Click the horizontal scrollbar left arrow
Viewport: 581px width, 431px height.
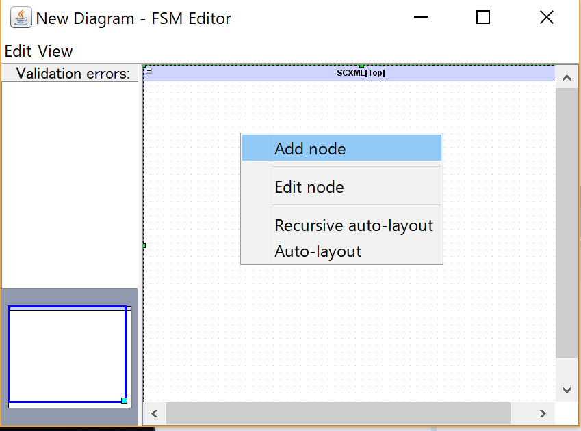pyautogui.click(x=155, y=413)
